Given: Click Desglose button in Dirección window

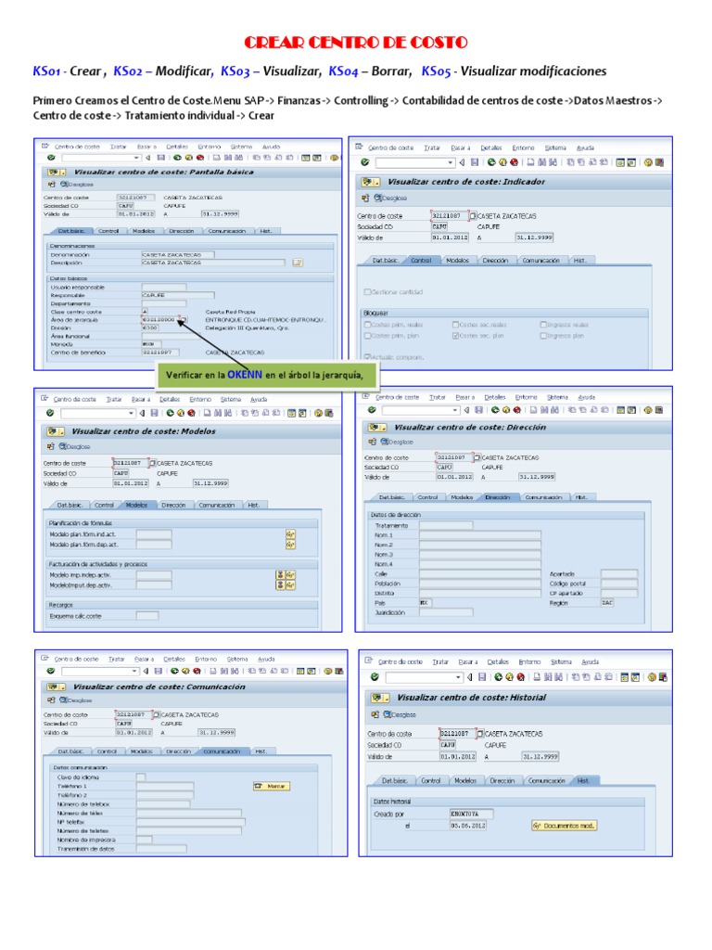Looking at the screenshot, I should [x=397, y=442].
